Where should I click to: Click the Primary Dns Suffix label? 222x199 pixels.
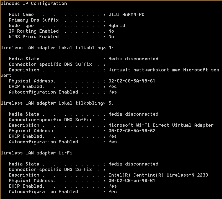[x=34, y=20]
